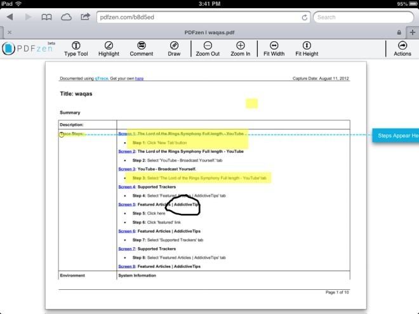Open the Actions menu
Image resolution: width=419 pixels, height=314 pixels.
click(x=402, y=49)
